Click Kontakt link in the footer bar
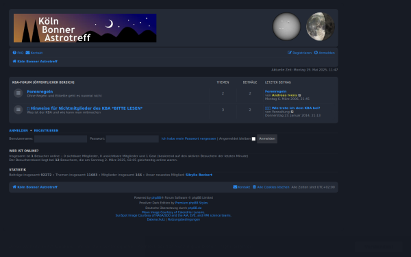 [x=242, y=187]
